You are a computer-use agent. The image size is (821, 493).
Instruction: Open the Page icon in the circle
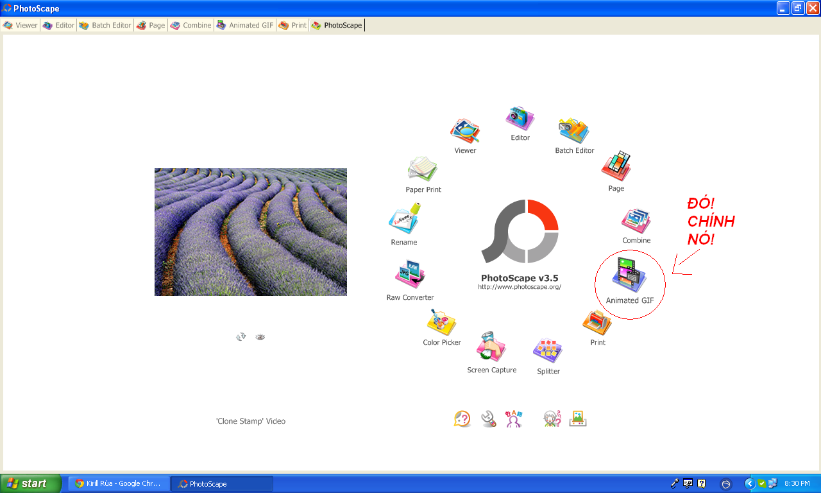(x=616, y=167)
